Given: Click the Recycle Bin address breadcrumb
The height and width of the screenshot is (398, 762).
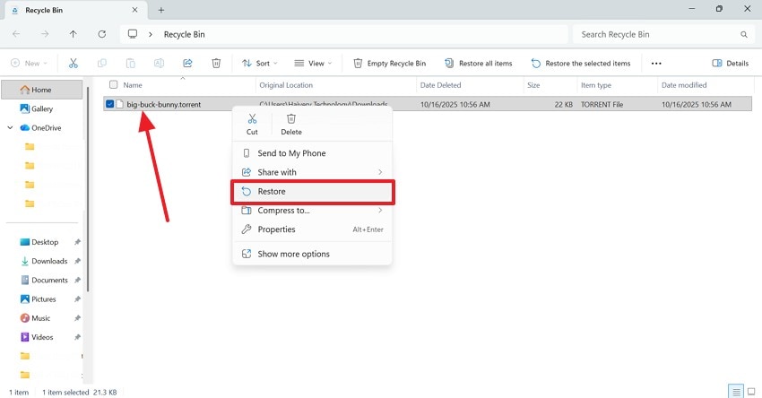Looking at the screenshot, I should [184, 34].
